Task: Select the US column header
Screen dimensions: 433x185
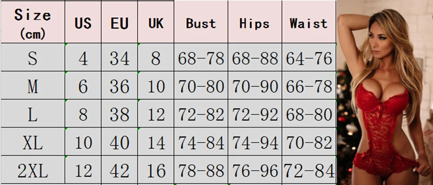Action: (83, 22)
